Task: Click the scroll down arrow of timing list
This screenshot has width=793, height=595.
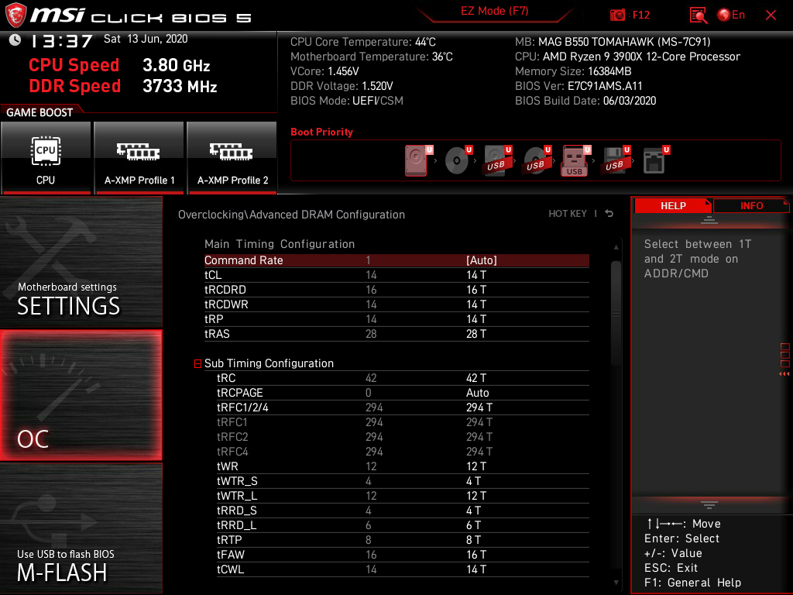Action: (x=616, y=583)
